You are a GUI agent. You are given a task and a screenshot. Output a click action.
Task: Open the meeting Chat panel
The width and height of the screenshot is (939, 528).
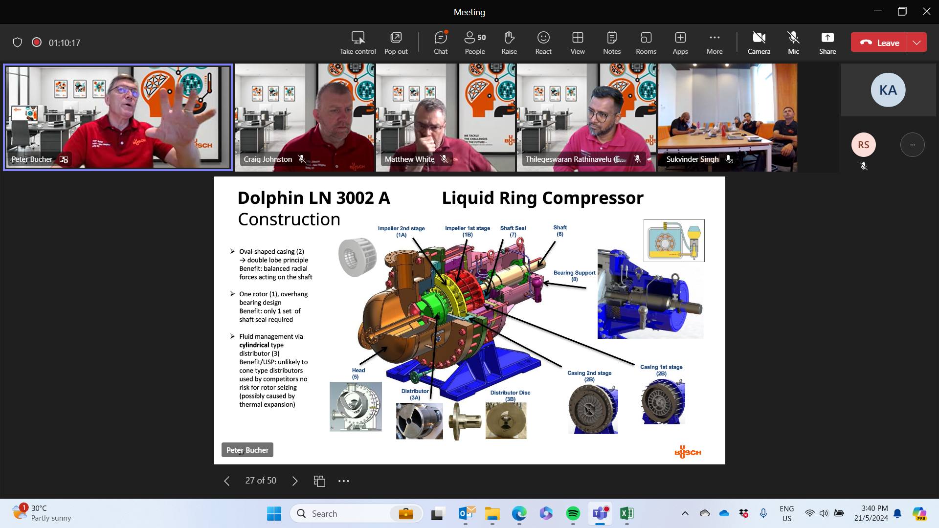(441, 43)
